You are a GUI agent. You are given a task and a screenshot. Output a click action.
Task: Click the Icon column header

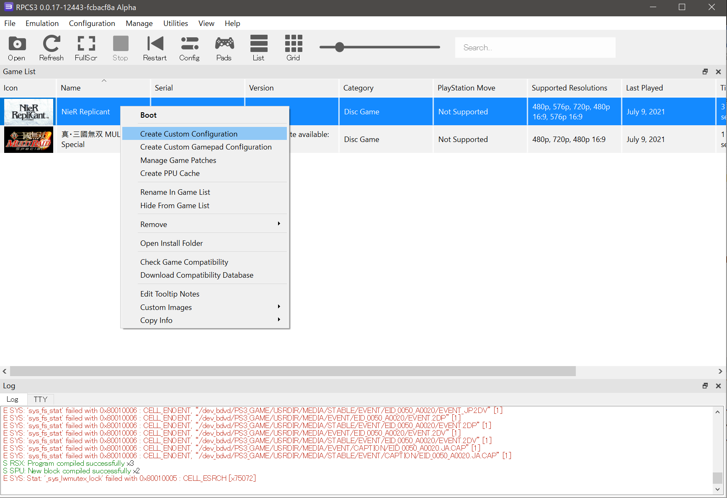click(x=28, y=88)
